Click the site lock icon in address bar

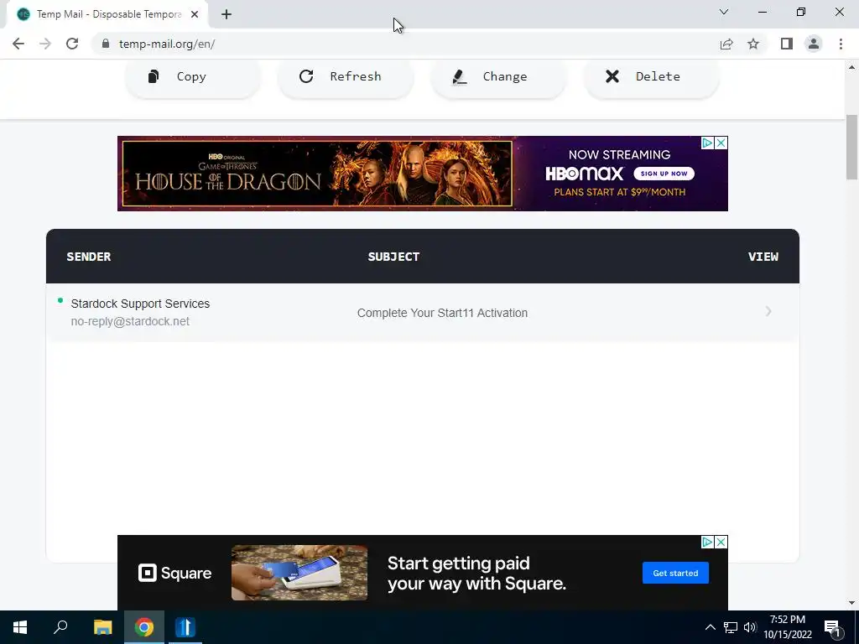click(106, 44)
